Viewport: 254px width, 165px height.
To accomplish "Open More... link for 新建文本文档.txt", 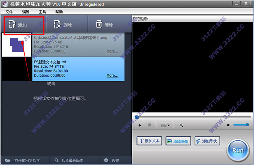I will point(112,76).
